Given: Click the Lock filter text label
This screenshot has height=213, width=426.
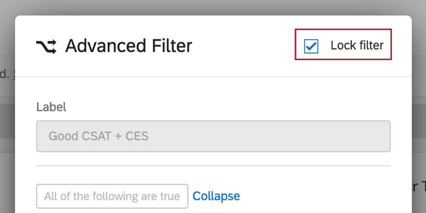Looking at the screenshot, I should [357, 46].
